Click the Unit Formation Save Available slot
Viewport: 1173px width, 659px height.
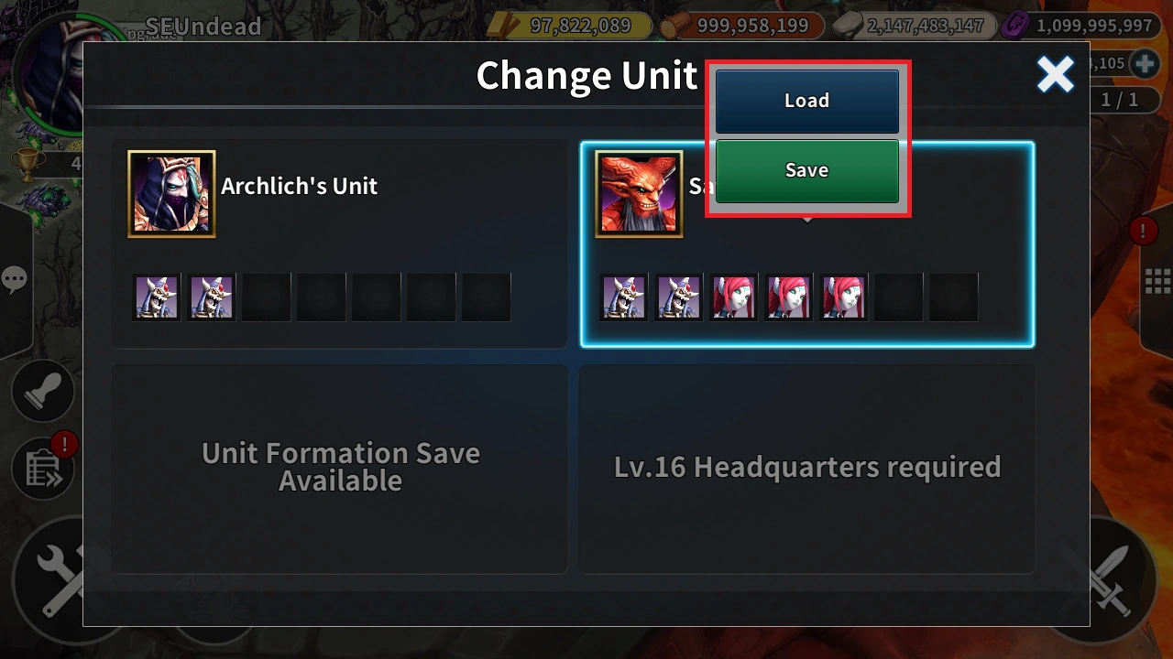pyautogui.click(x=340, y=469)
